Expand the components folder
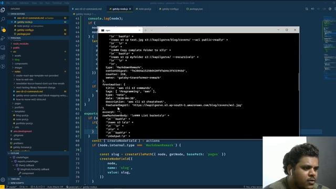 click(21, 64)
